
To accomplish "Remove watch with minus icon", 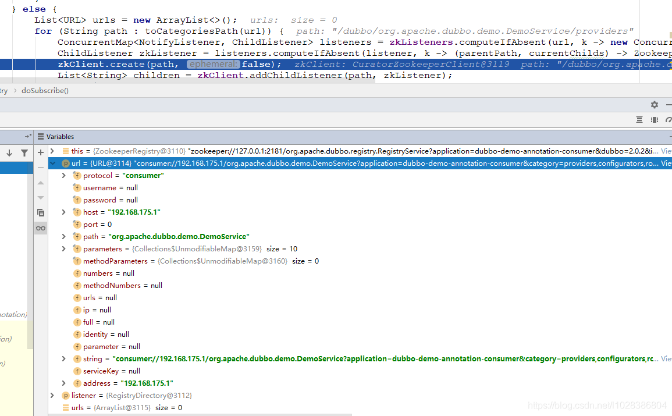I will coord(41,168).
